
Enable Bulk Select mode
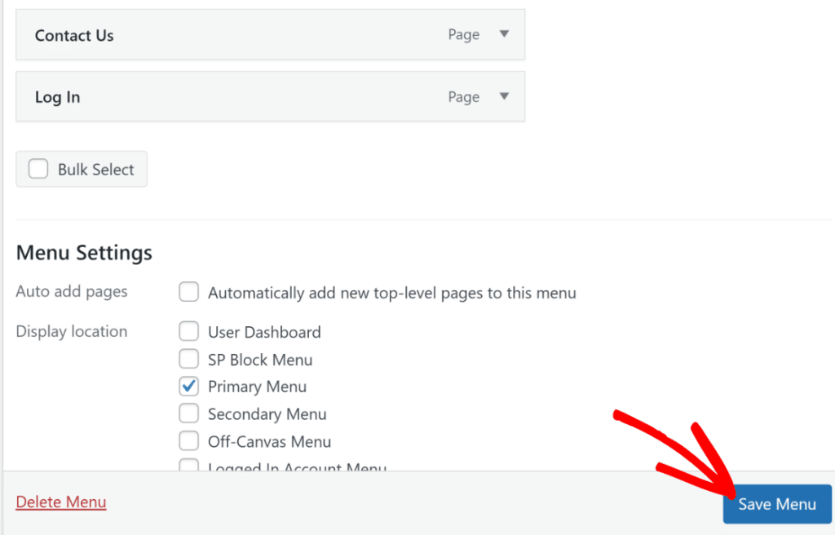coord(38,169)
